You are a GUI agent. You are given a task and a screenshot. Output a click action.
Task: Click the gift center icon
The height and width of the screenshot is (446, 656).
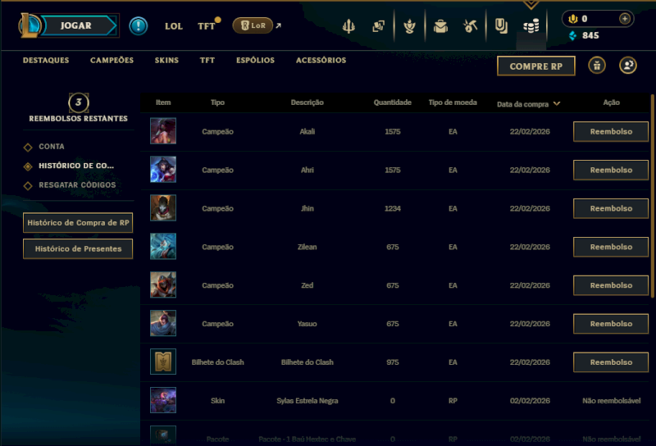[x=597, y=66]
